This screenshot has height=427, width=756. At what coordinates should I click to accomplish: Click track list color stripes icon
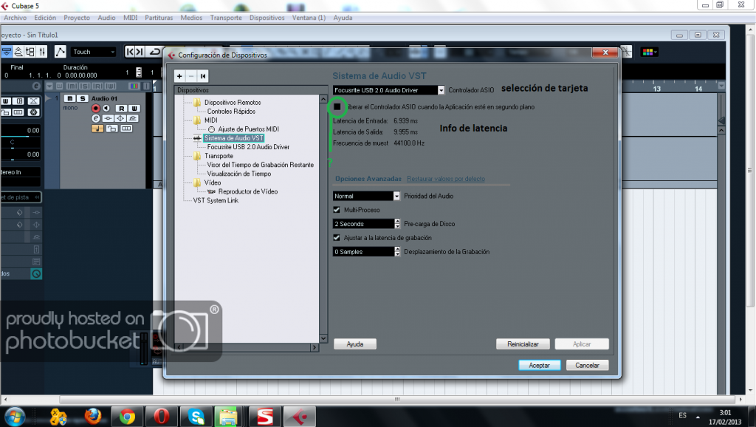[134, 86]
